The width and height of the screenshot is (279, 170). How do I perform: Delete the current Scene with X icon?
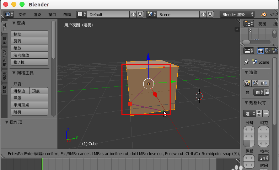pos(210,14)
